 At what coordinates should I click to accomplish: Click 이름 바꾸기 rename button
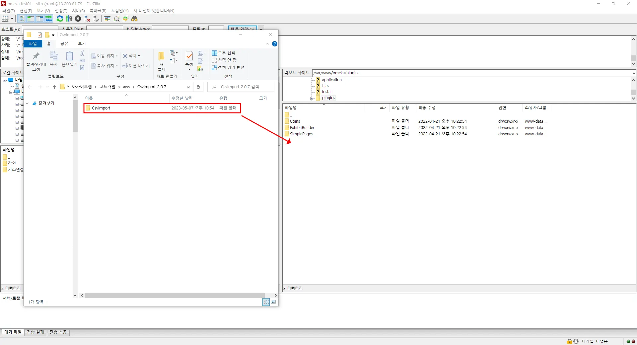pos(136,66)
